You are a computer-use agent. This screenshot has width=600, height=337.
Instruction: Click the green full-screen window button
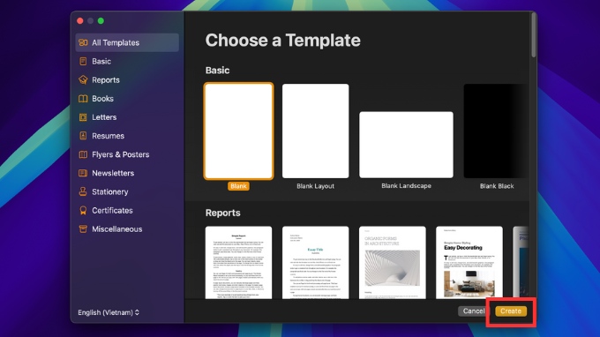[101, 20]
